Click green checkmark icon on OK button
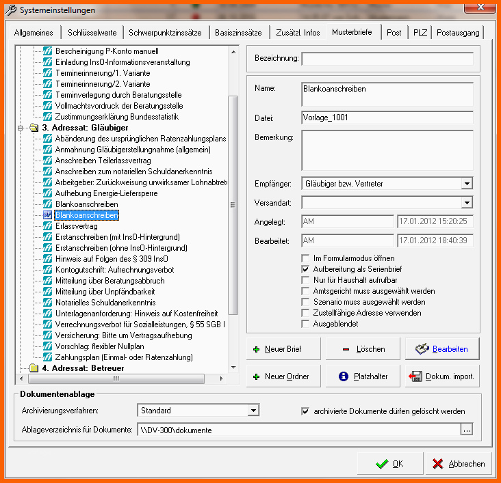The image size is (501, 483). 382,464
